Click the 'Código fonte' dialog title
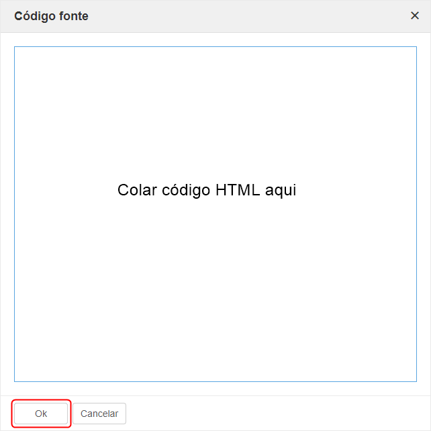Image resolution: width=431 pixels, height=431 pixels. [x=52, y=16]
